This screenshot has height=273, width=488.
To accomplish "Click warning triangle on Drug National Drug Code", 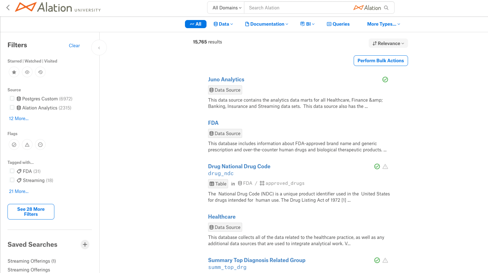I will click(x=385, y=167).
